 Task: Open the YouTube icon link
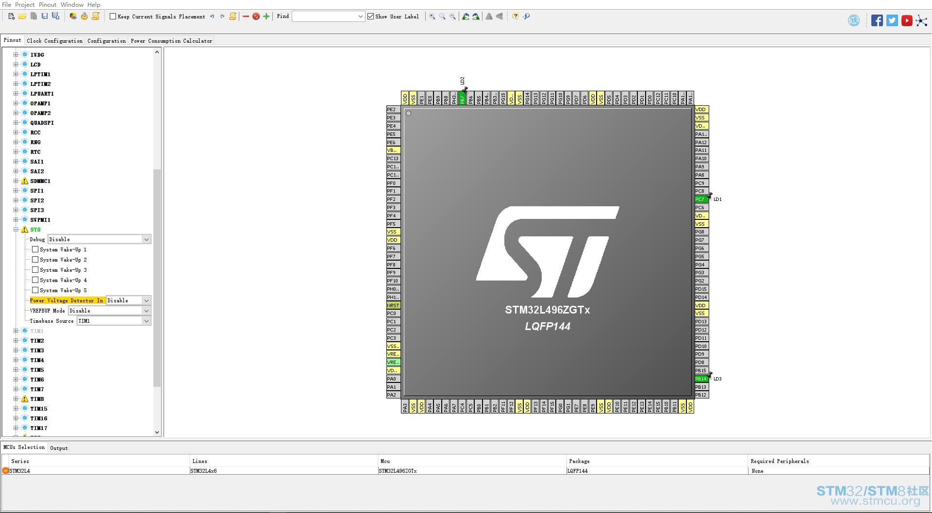906,20
